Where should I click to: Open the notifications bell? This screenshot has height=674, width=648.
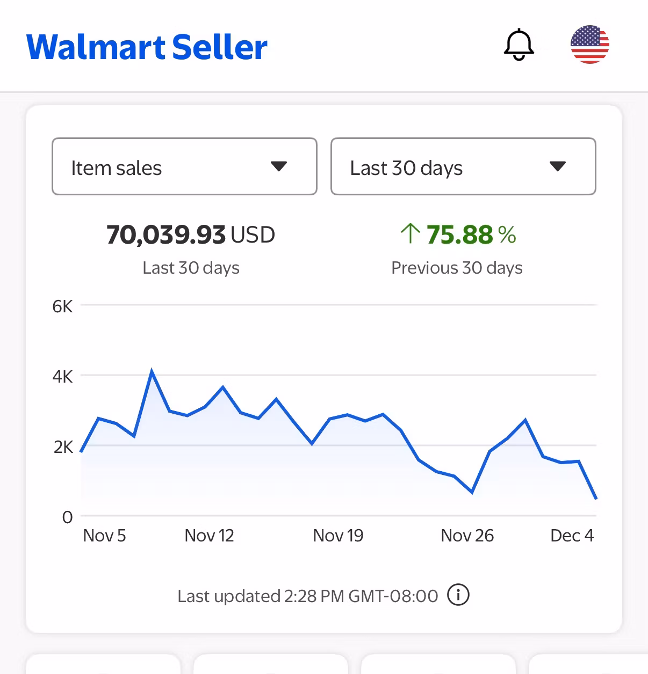(x=519, y=45)
